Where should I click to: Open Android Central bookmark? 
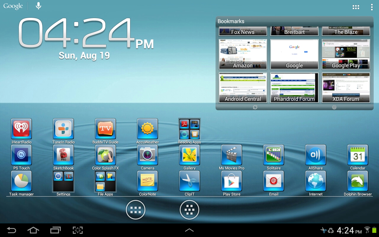(x=243, y=88)
